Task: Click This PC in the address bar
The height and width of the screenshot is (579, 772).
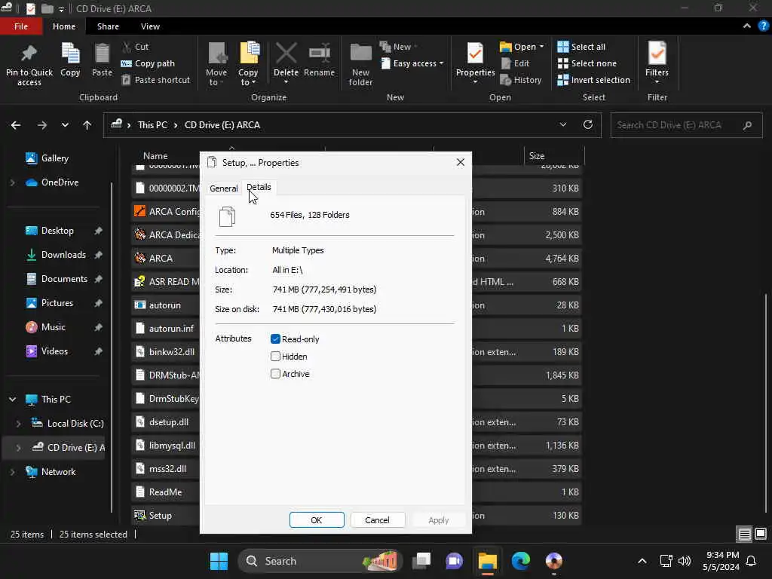Action: (x=152, y=125)
